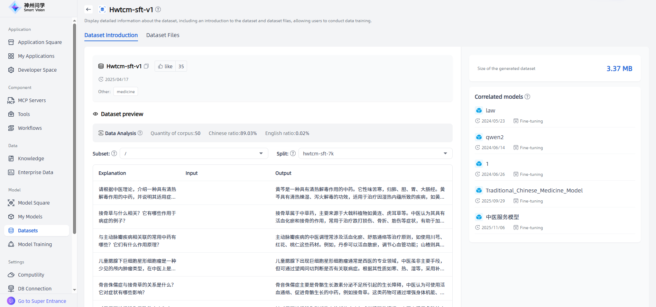
Task: Switch to the Dataset Files tab
Action: click(x=163, y=35)
